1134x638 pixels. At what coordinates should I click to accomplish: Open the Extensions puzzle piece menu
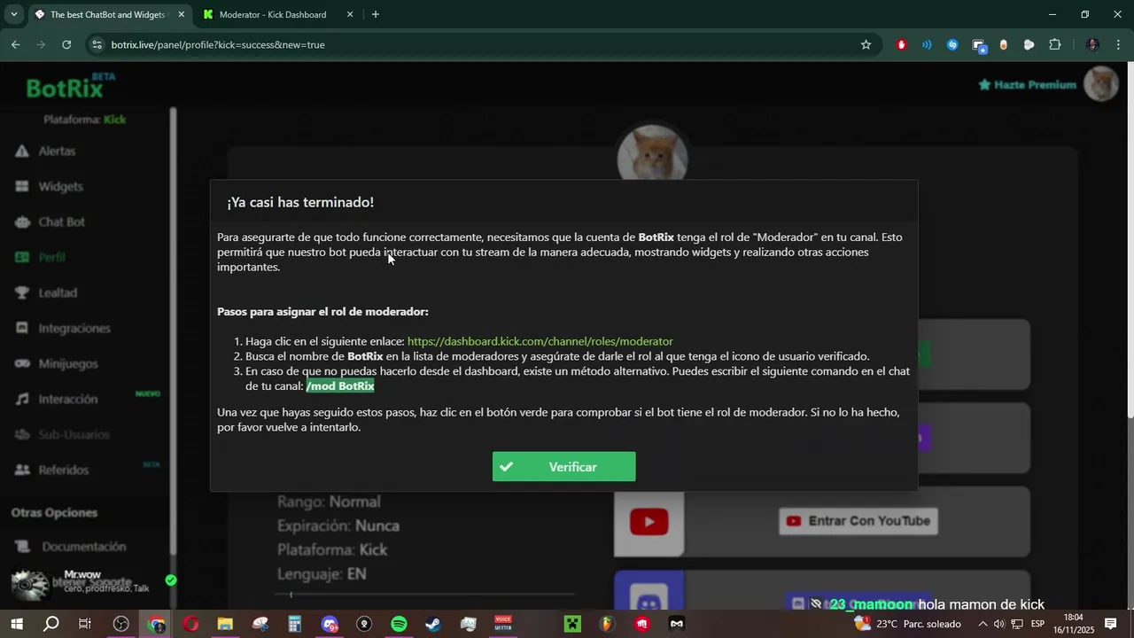coord(1055,44)
